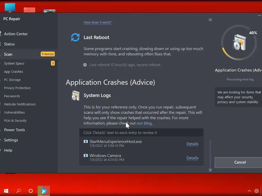Show hidden system tray icons
Image resolution: width=262 pixels, height=196 pixels.
coord(249,191)
